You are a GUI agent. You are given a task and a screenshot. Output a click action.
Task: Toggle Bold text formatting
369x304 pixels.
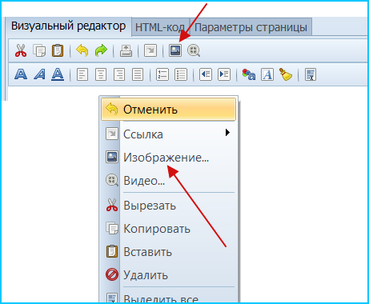(x=21, y=74)
